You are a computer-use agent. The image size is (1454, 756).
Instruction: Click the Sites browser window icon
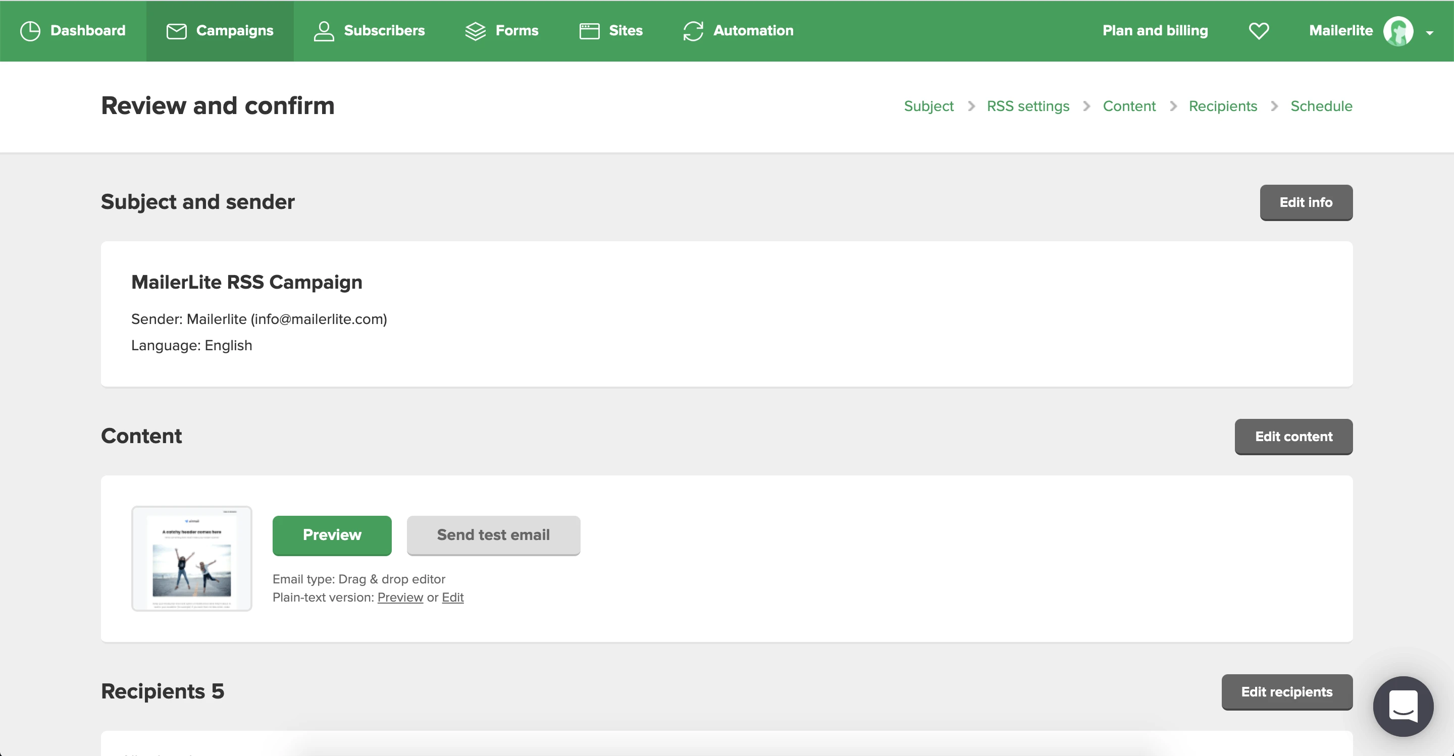click(x=589, y=30)
